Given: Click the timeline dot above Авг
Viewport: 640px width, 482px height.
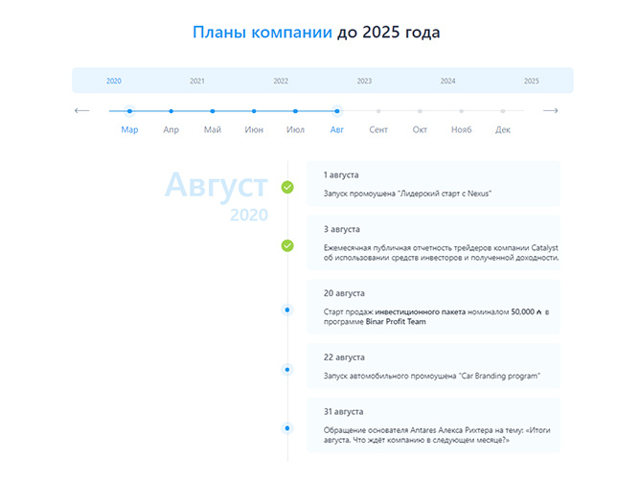Looking at the screenshot, I should (336, 111).
